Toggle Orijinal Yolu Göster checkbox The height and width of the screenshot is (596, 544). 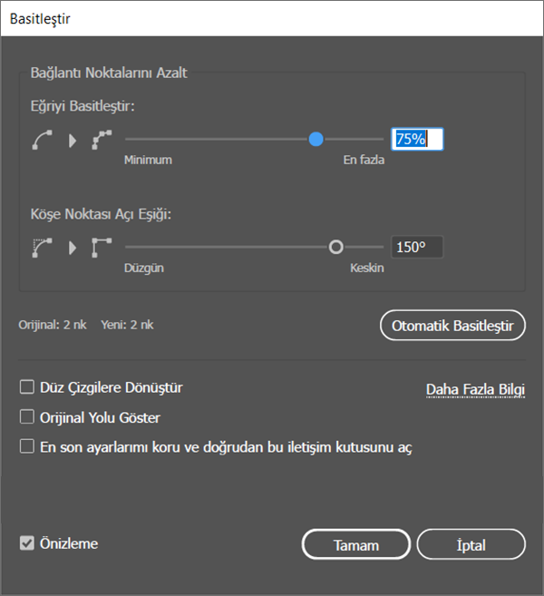pyautogui.click(x=27, y=418)
